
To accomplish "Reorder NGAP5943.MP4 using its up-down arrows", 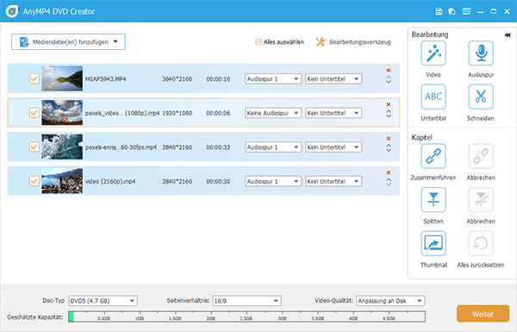I will tap(389, 79).
